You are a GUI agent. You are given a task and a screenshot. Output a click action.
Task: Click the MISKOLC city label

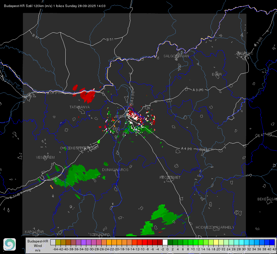tap(245, 53)
